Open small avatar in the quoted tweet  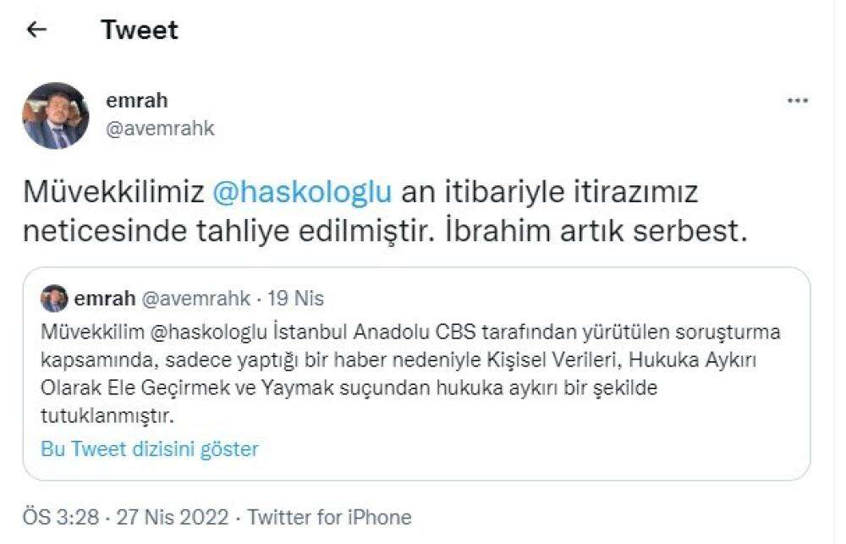click(54, 299)
